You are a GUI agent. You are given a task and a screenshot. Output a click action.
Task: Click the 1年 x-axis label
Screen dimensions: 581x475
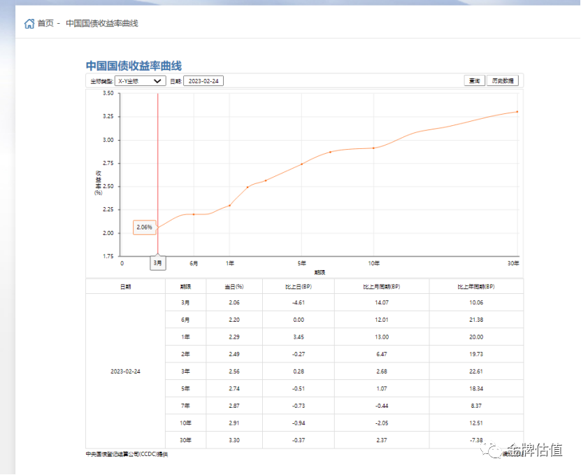pos(230,263)
